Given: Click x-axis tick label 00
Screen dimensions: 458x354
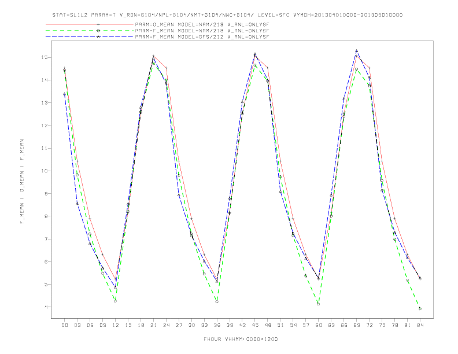Looking at the screenshot, I should [x=65, y=325].
